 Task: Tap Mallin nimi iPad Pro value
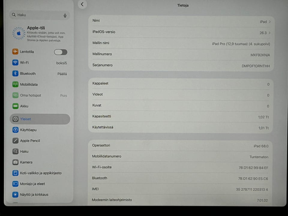(x=241, y=44)
